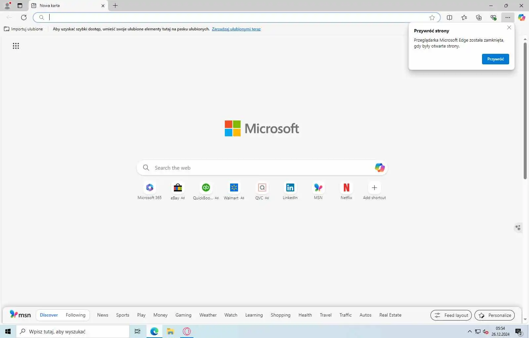
Task: Open Copilot from the search box
Action: (x=380, y=168)
